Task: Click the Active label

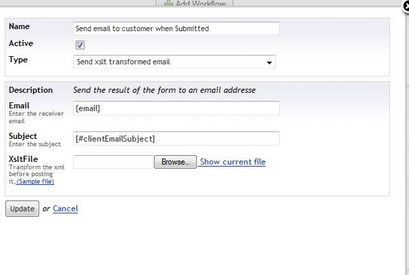Action: (21, 43)
